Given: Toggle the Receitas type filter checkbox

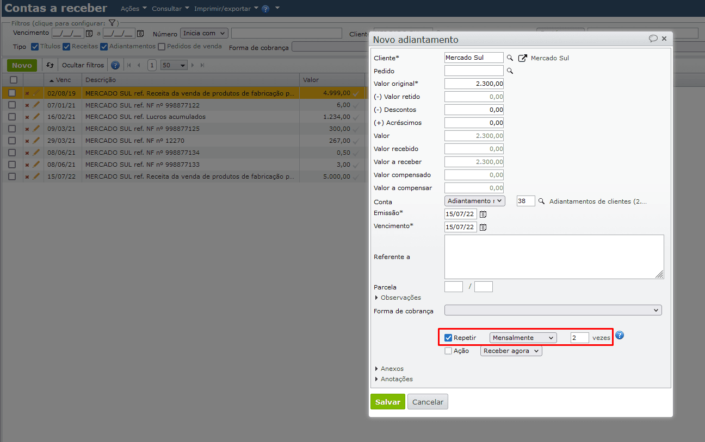Looking at the screenshot, I should tap(66, 47).
